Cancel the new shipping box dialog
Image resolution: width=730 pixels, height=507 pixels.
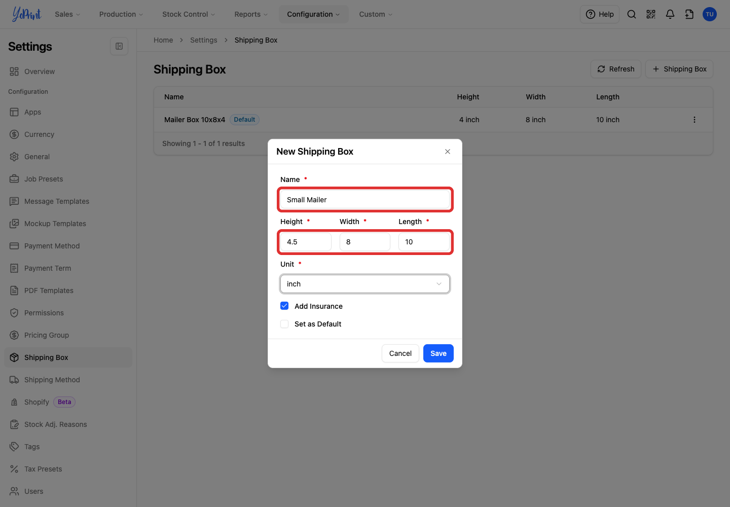[400, 353]
